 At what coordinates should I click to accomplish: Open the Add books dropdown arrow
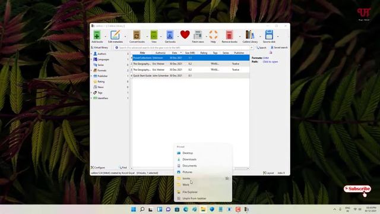(105, 37)
